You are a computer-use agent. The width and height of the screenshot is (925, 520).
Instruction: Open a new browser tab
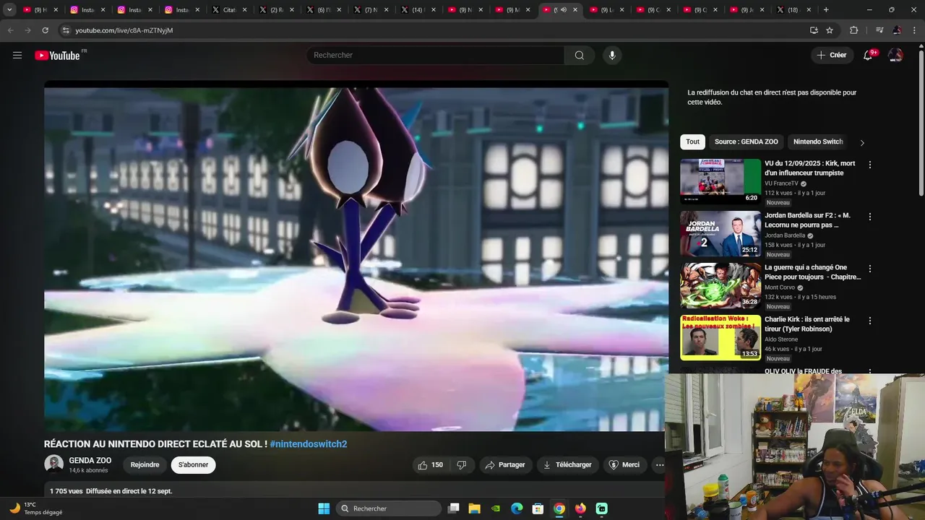pos(826,10)
